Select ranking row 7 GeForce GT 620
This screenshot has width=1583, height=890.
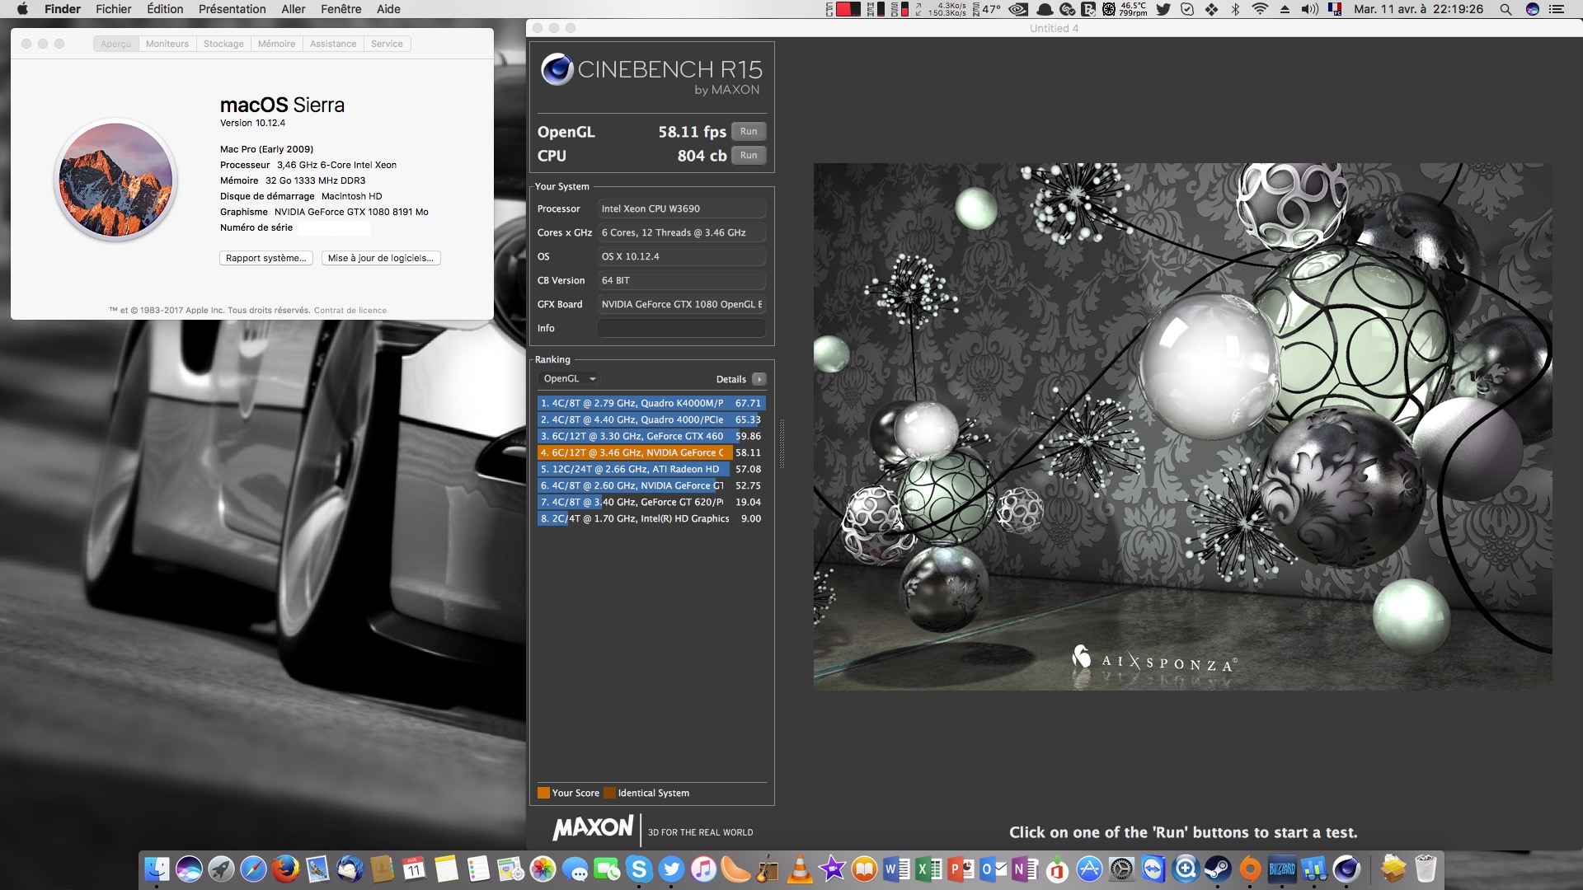(651, 502)
